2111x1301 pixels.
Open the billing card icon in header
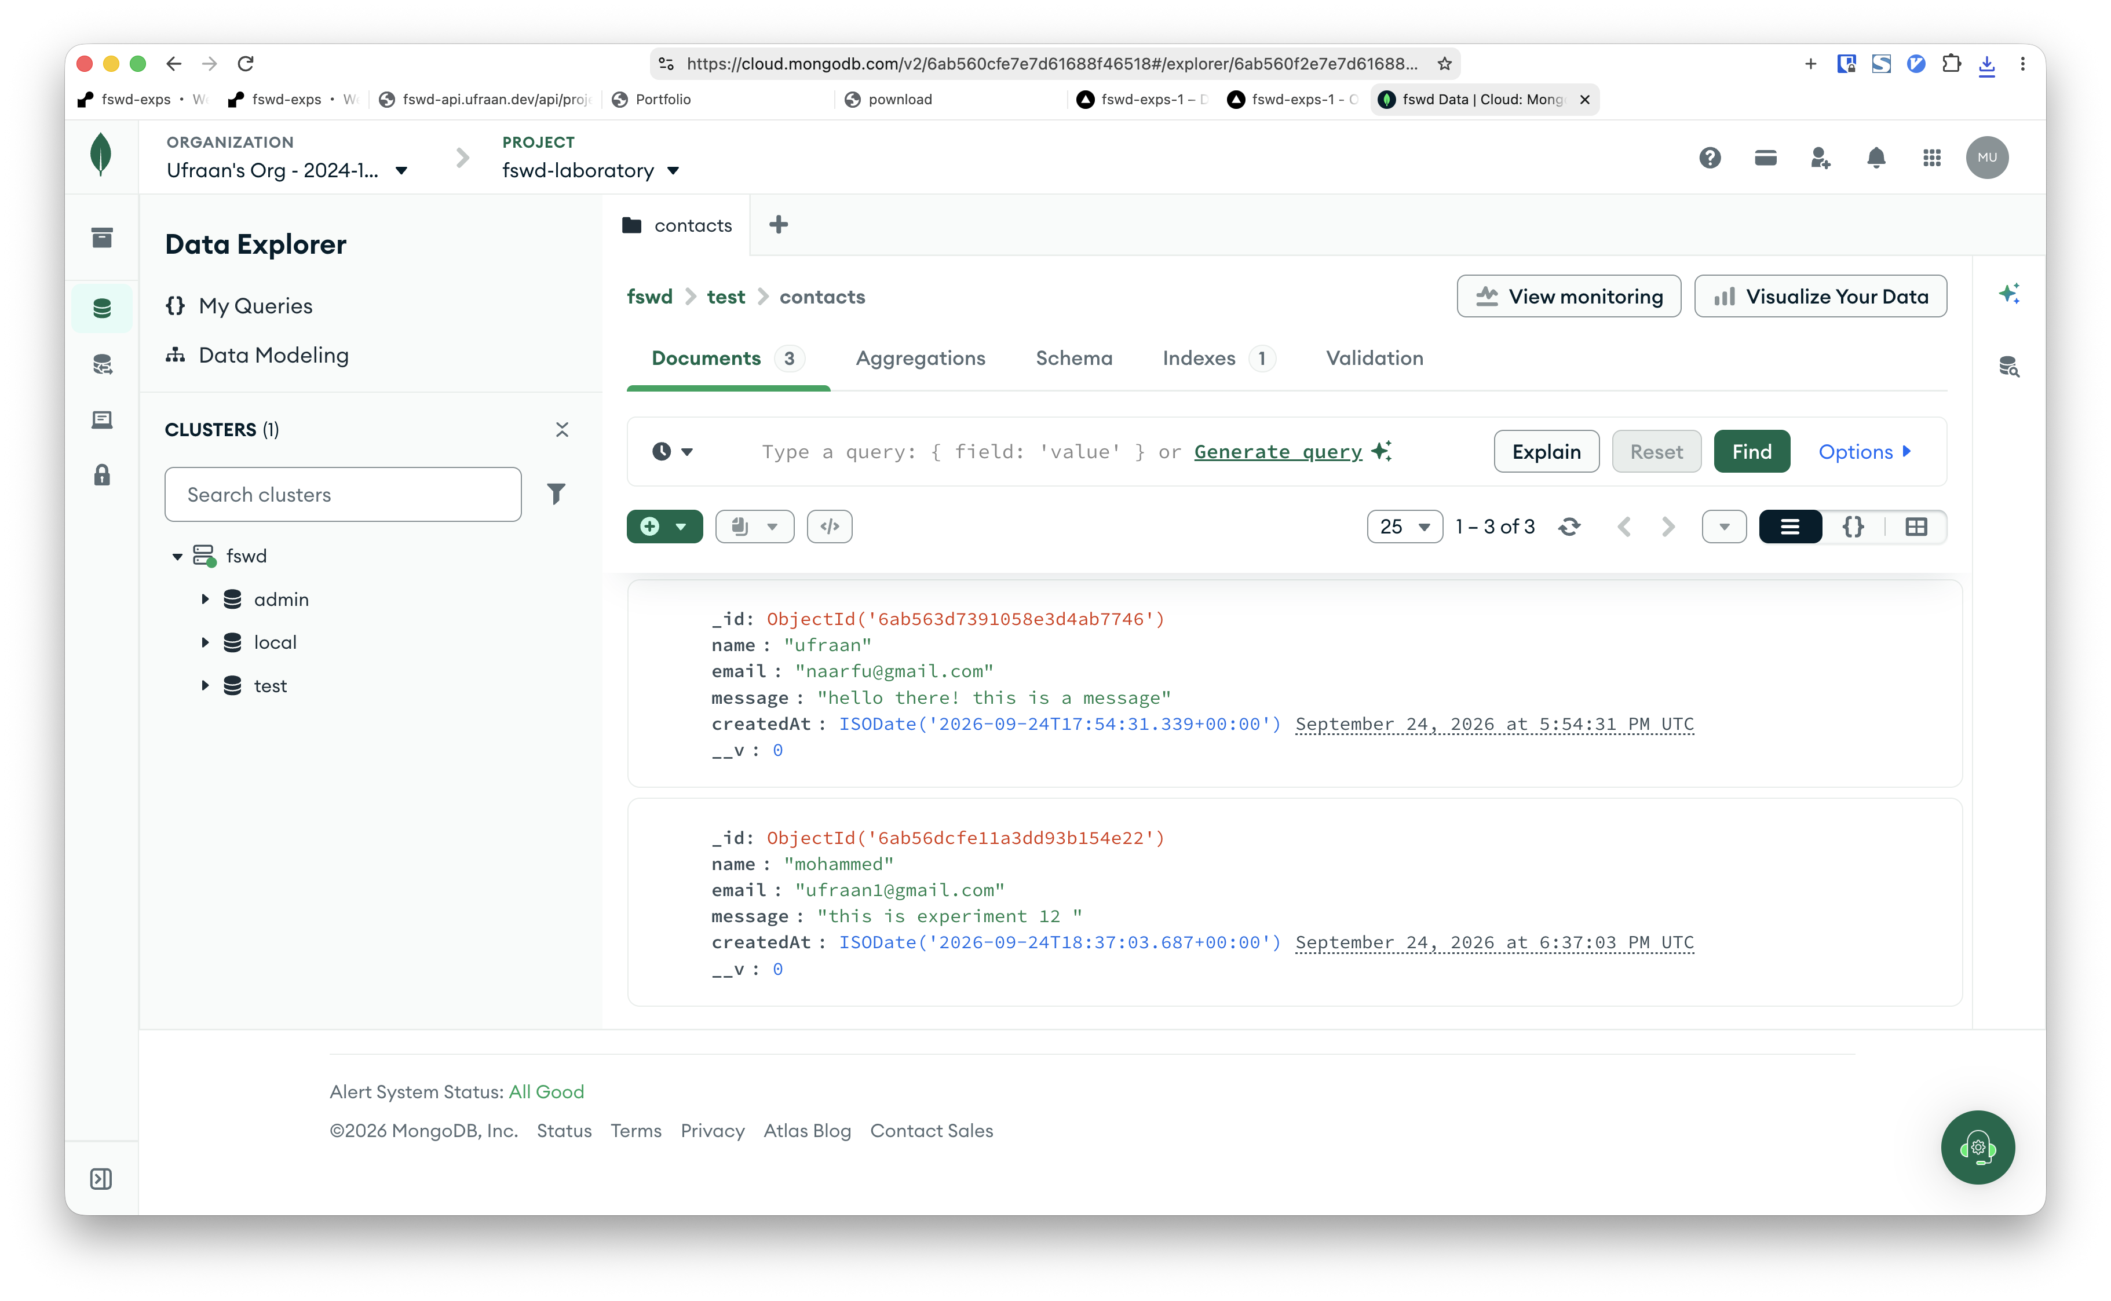click(1765, 158)
